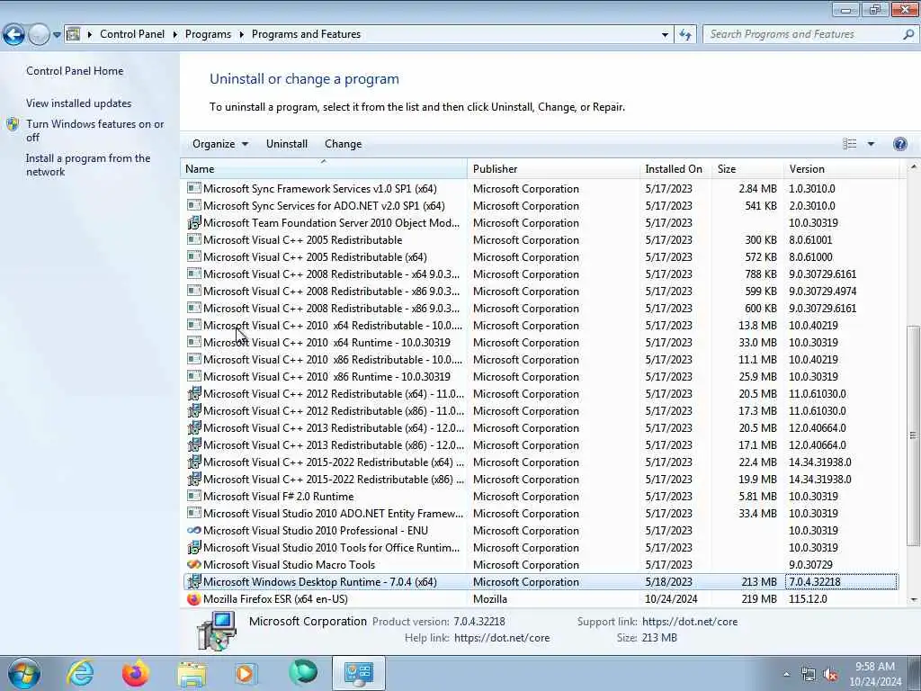Sort by the Version column header
Image resolution: width=921 pixels, height=691 pixels.
[841, 168]
